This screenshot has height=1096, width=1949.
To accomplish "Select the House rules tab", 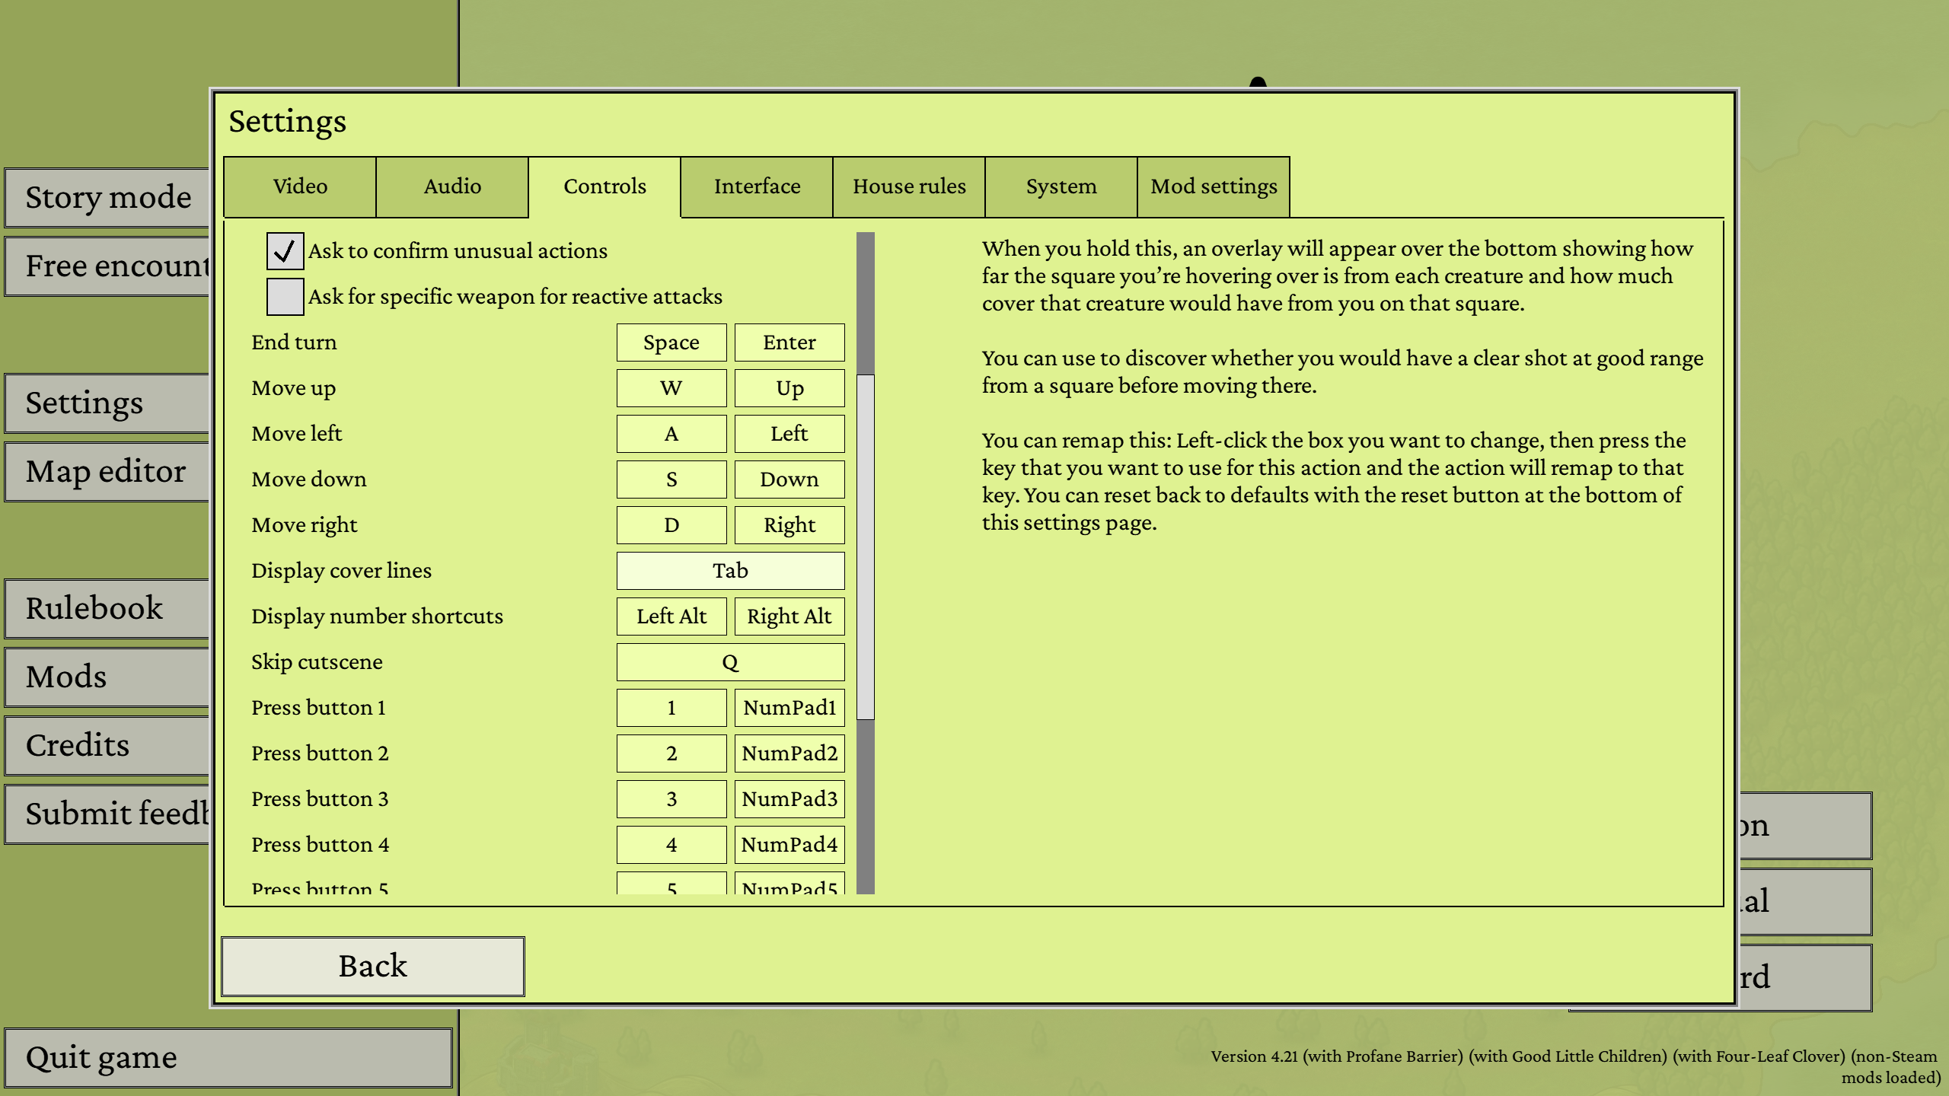I will coord(908,187).
